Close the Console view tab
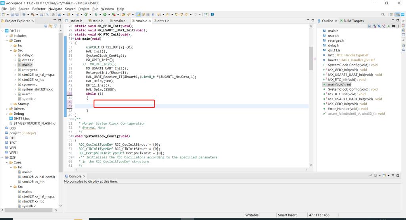The width and height of the screenshot is (406, 220). pos(84,176)
